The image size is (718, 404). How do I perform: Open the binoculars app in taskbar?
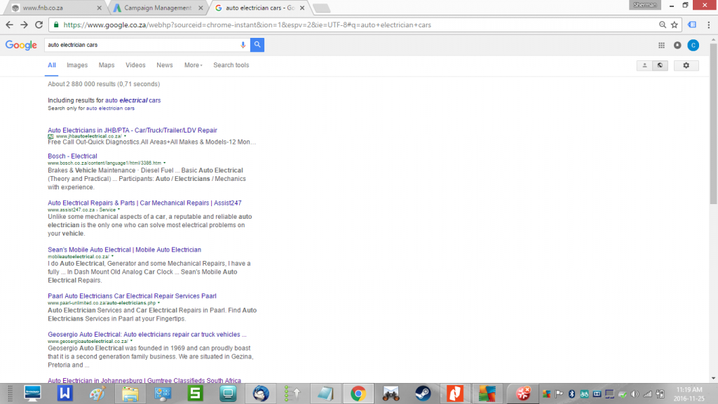[391, 393]
